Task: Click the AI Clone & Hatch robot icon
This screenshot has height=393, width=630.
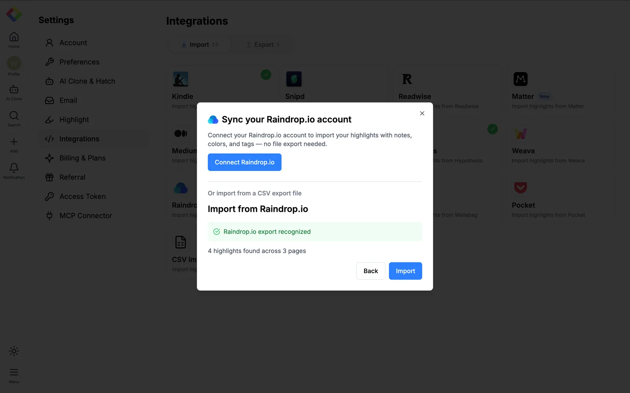Action: tap(49, 81)
